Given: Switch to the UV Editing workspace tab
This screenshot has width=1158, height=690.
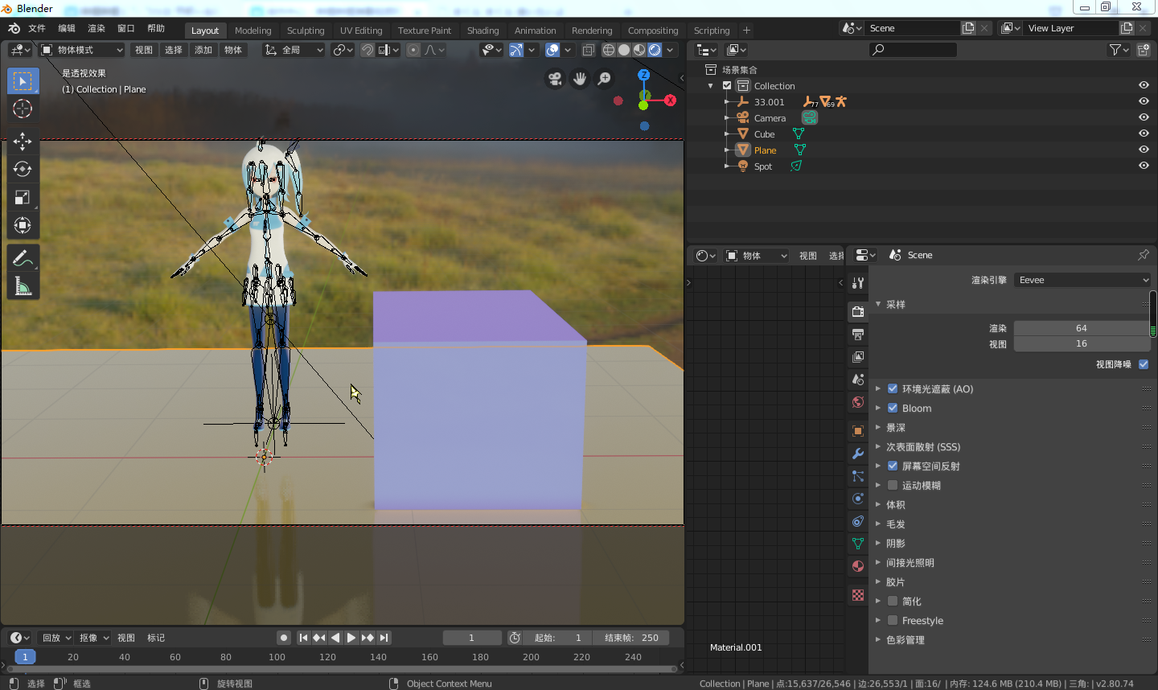Looking at the screenshot, I should pyautogui.click(x=361, y=31).
